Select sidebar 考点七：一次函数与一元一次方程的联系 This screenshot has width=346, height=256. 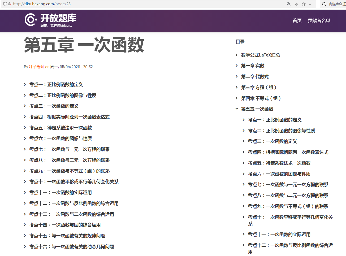point(288,184)
